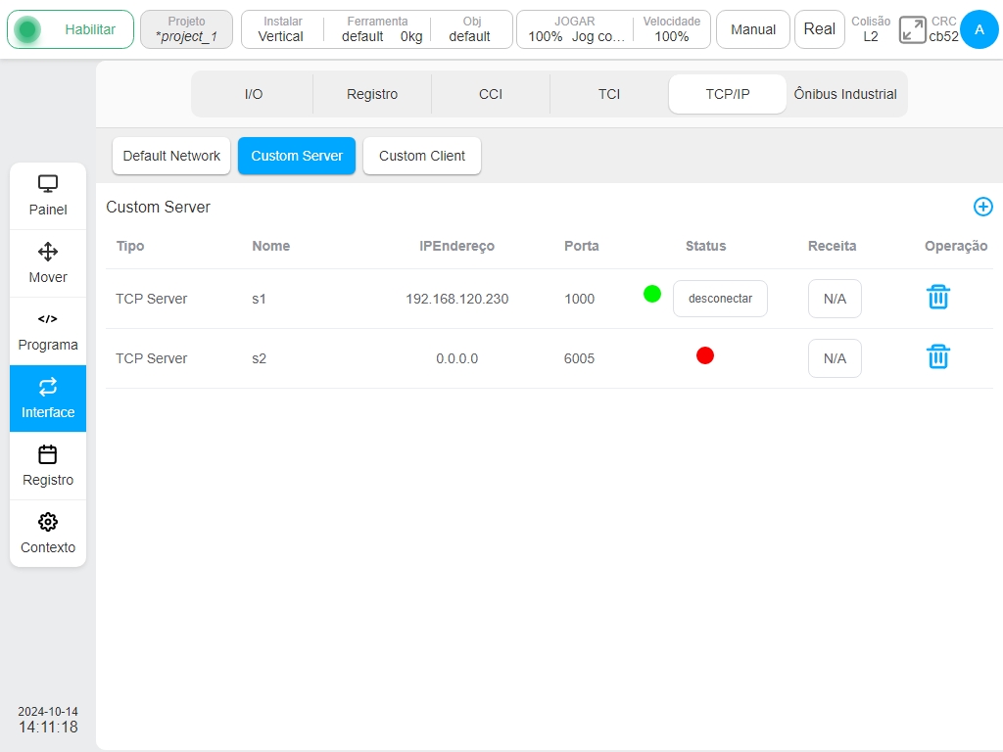Click the Tipo column header
Screen dimensions: 1003x752
pos(130,246)
